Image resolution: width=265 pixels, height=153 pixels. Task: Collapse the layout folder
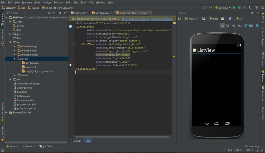pyautogui.click(x=14, y=59)
